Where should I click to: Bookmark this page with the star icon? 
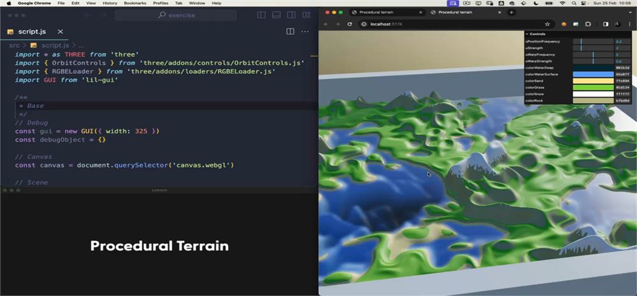(547, 24)
